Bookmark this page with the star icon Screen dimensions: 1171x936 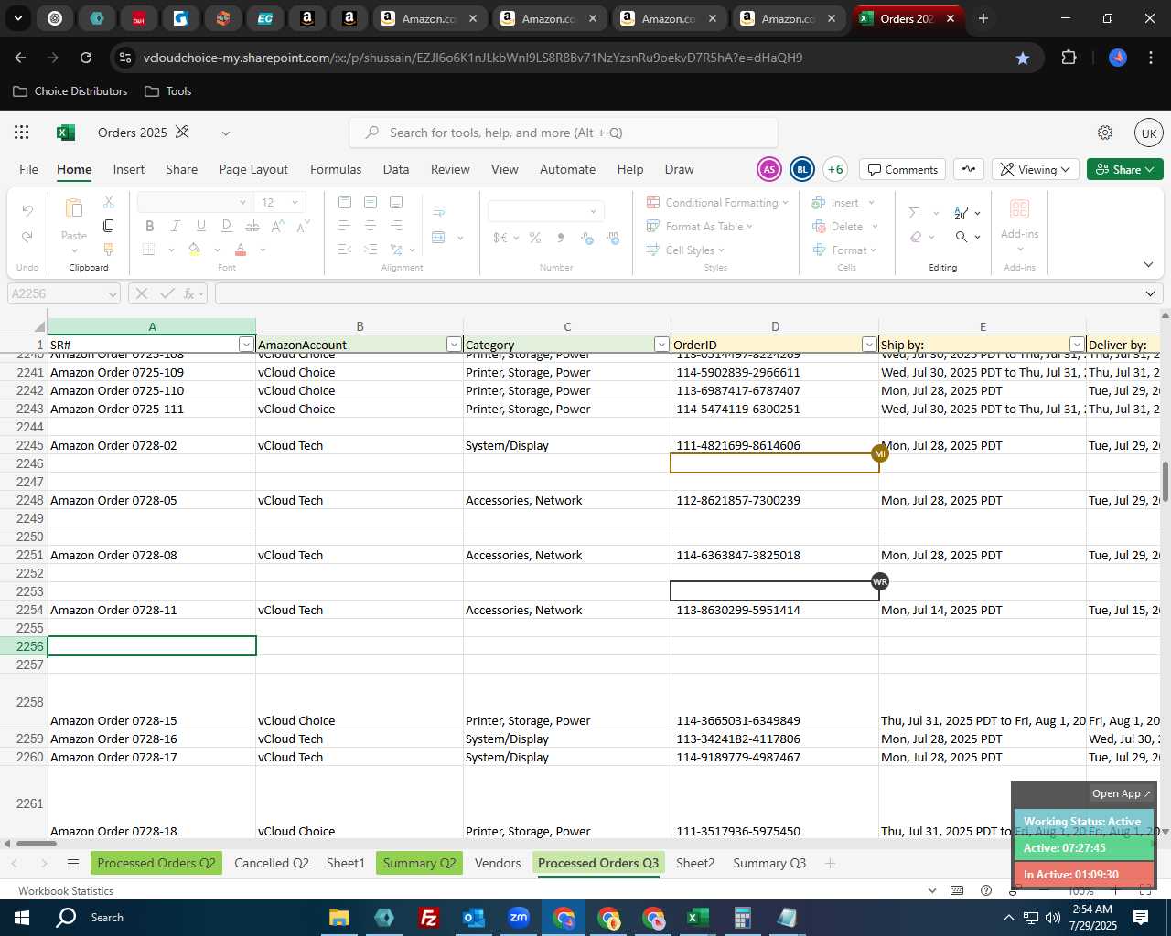click(x=1023, y=58)
